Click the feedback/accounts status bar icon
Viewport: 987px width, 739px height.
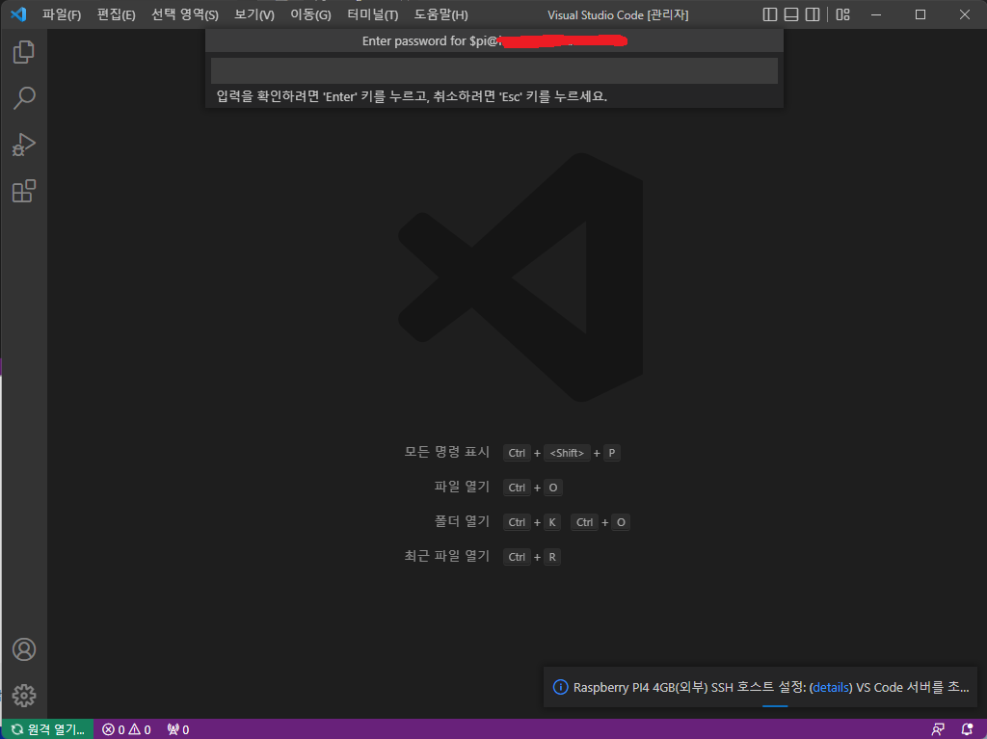(x=938, y=729)
